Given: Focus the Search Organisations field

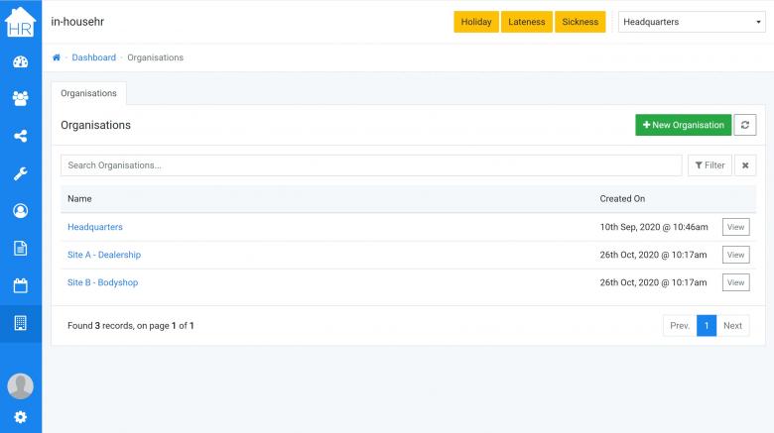Looking at the screenshot, I should (x=370, y=165).
